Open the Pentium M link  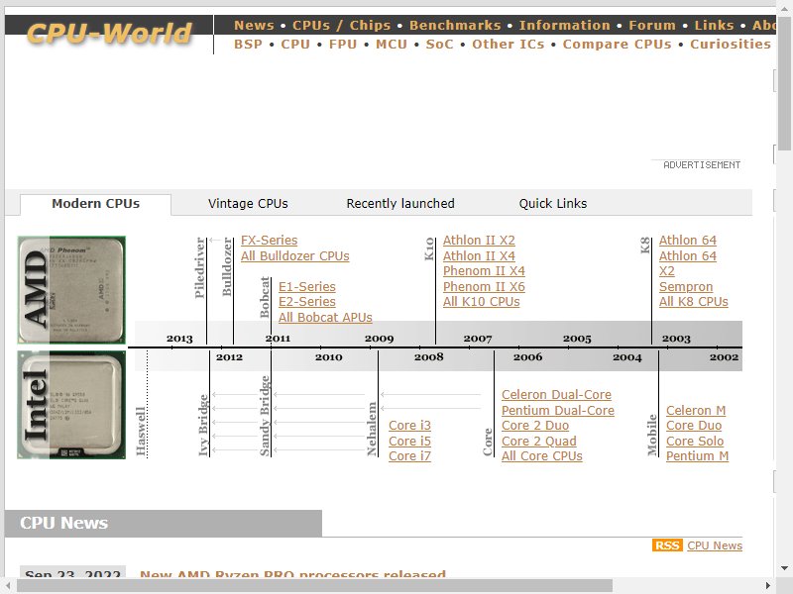[698, 456]
